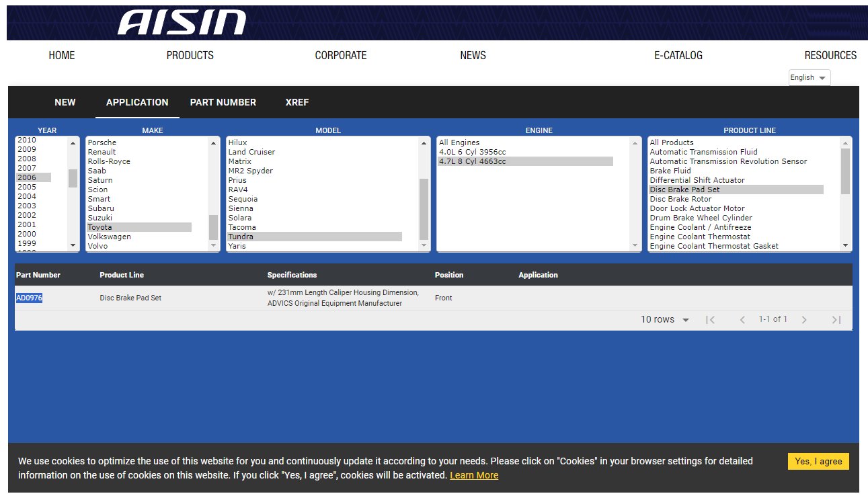Click scroll-down arrow in the Model list
This screenshot has width=868, height=502.
(x=424, y=246)
